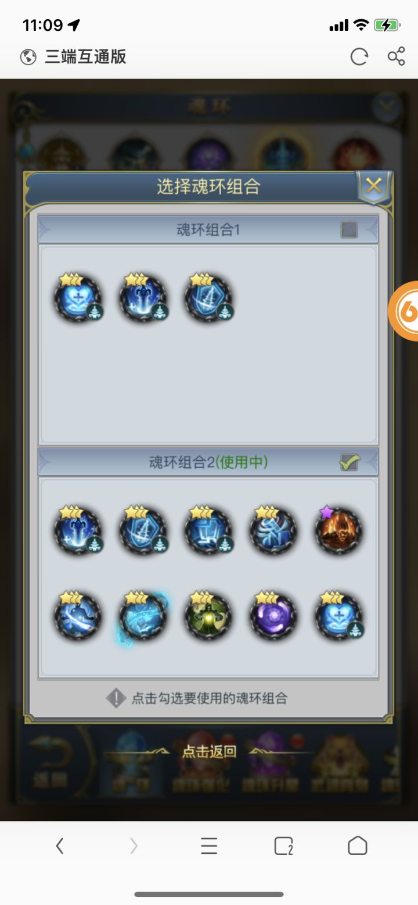Select the heart-cross soul ring in 魂环组合1
Viewport: 418px width, 905px height.
pyautogui.click(x=78, y=297)
